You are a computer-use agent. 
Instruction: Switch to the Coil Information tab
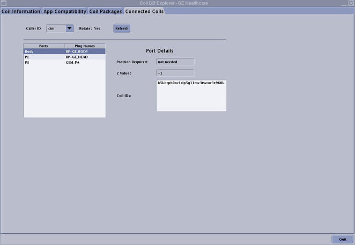click(21, 11)
